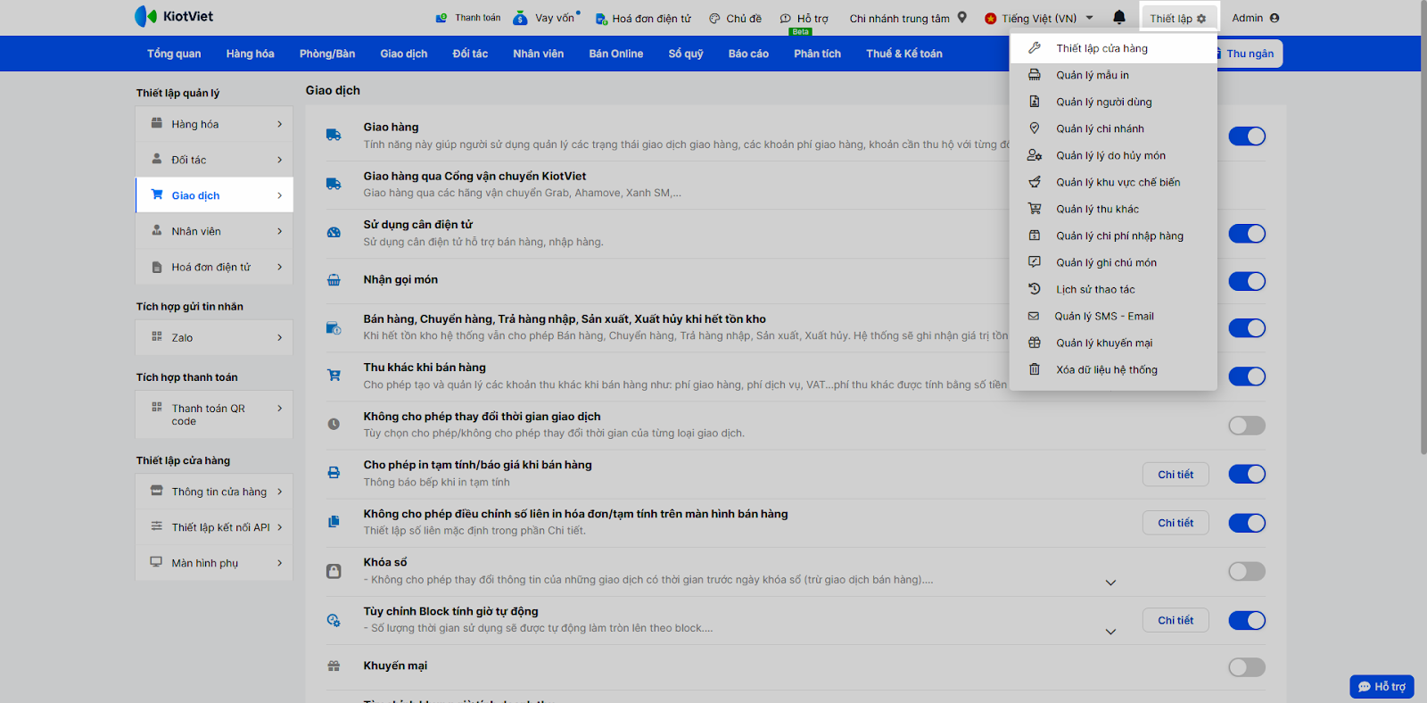Click icon beside Quản lý người dùng
Image resolution: width=1427 pixels, height=703 pixels.
click(x=1035, y=102)
